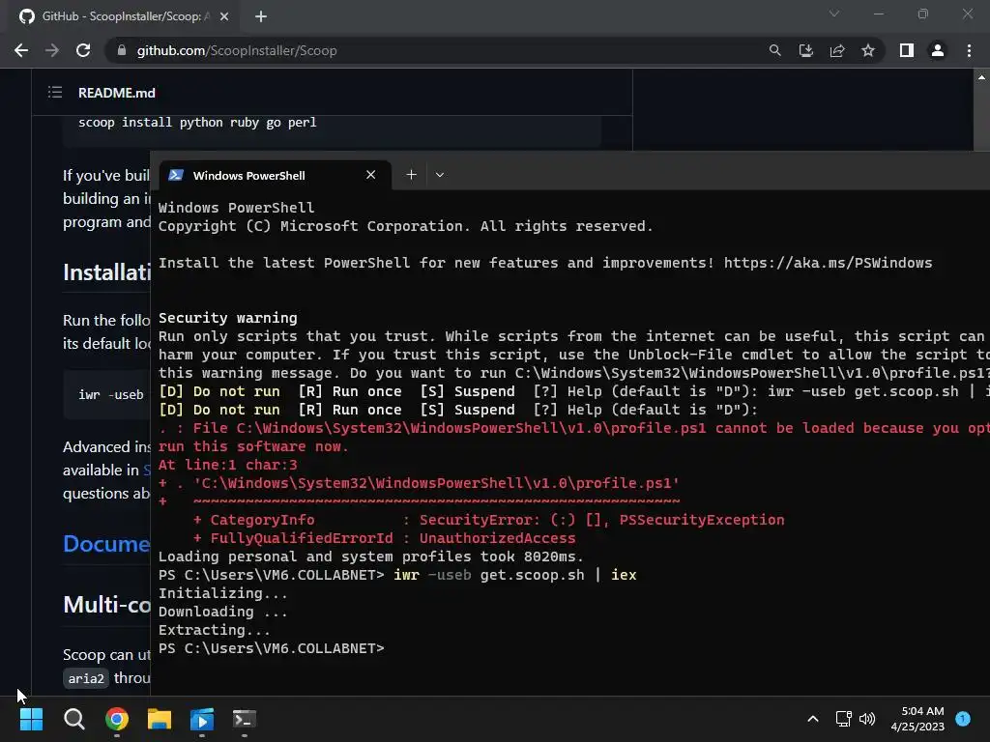The width and height of the screenshot is (990, 742).
Task: Click 'Loading personal and system profiles' line
Action: click(x=370, y=556)
